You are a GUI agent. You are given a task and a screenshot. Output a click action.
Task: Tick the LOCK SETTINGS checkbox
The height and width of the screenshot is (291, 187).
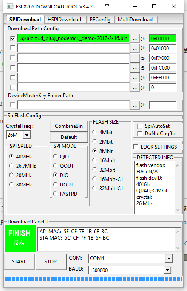point(136,147)
